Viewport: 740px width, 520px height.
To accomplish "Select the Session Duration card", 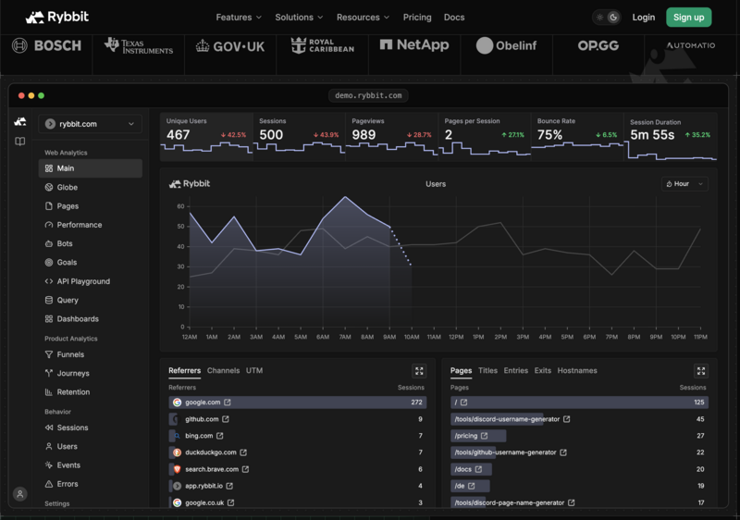I will click(670, 137).
